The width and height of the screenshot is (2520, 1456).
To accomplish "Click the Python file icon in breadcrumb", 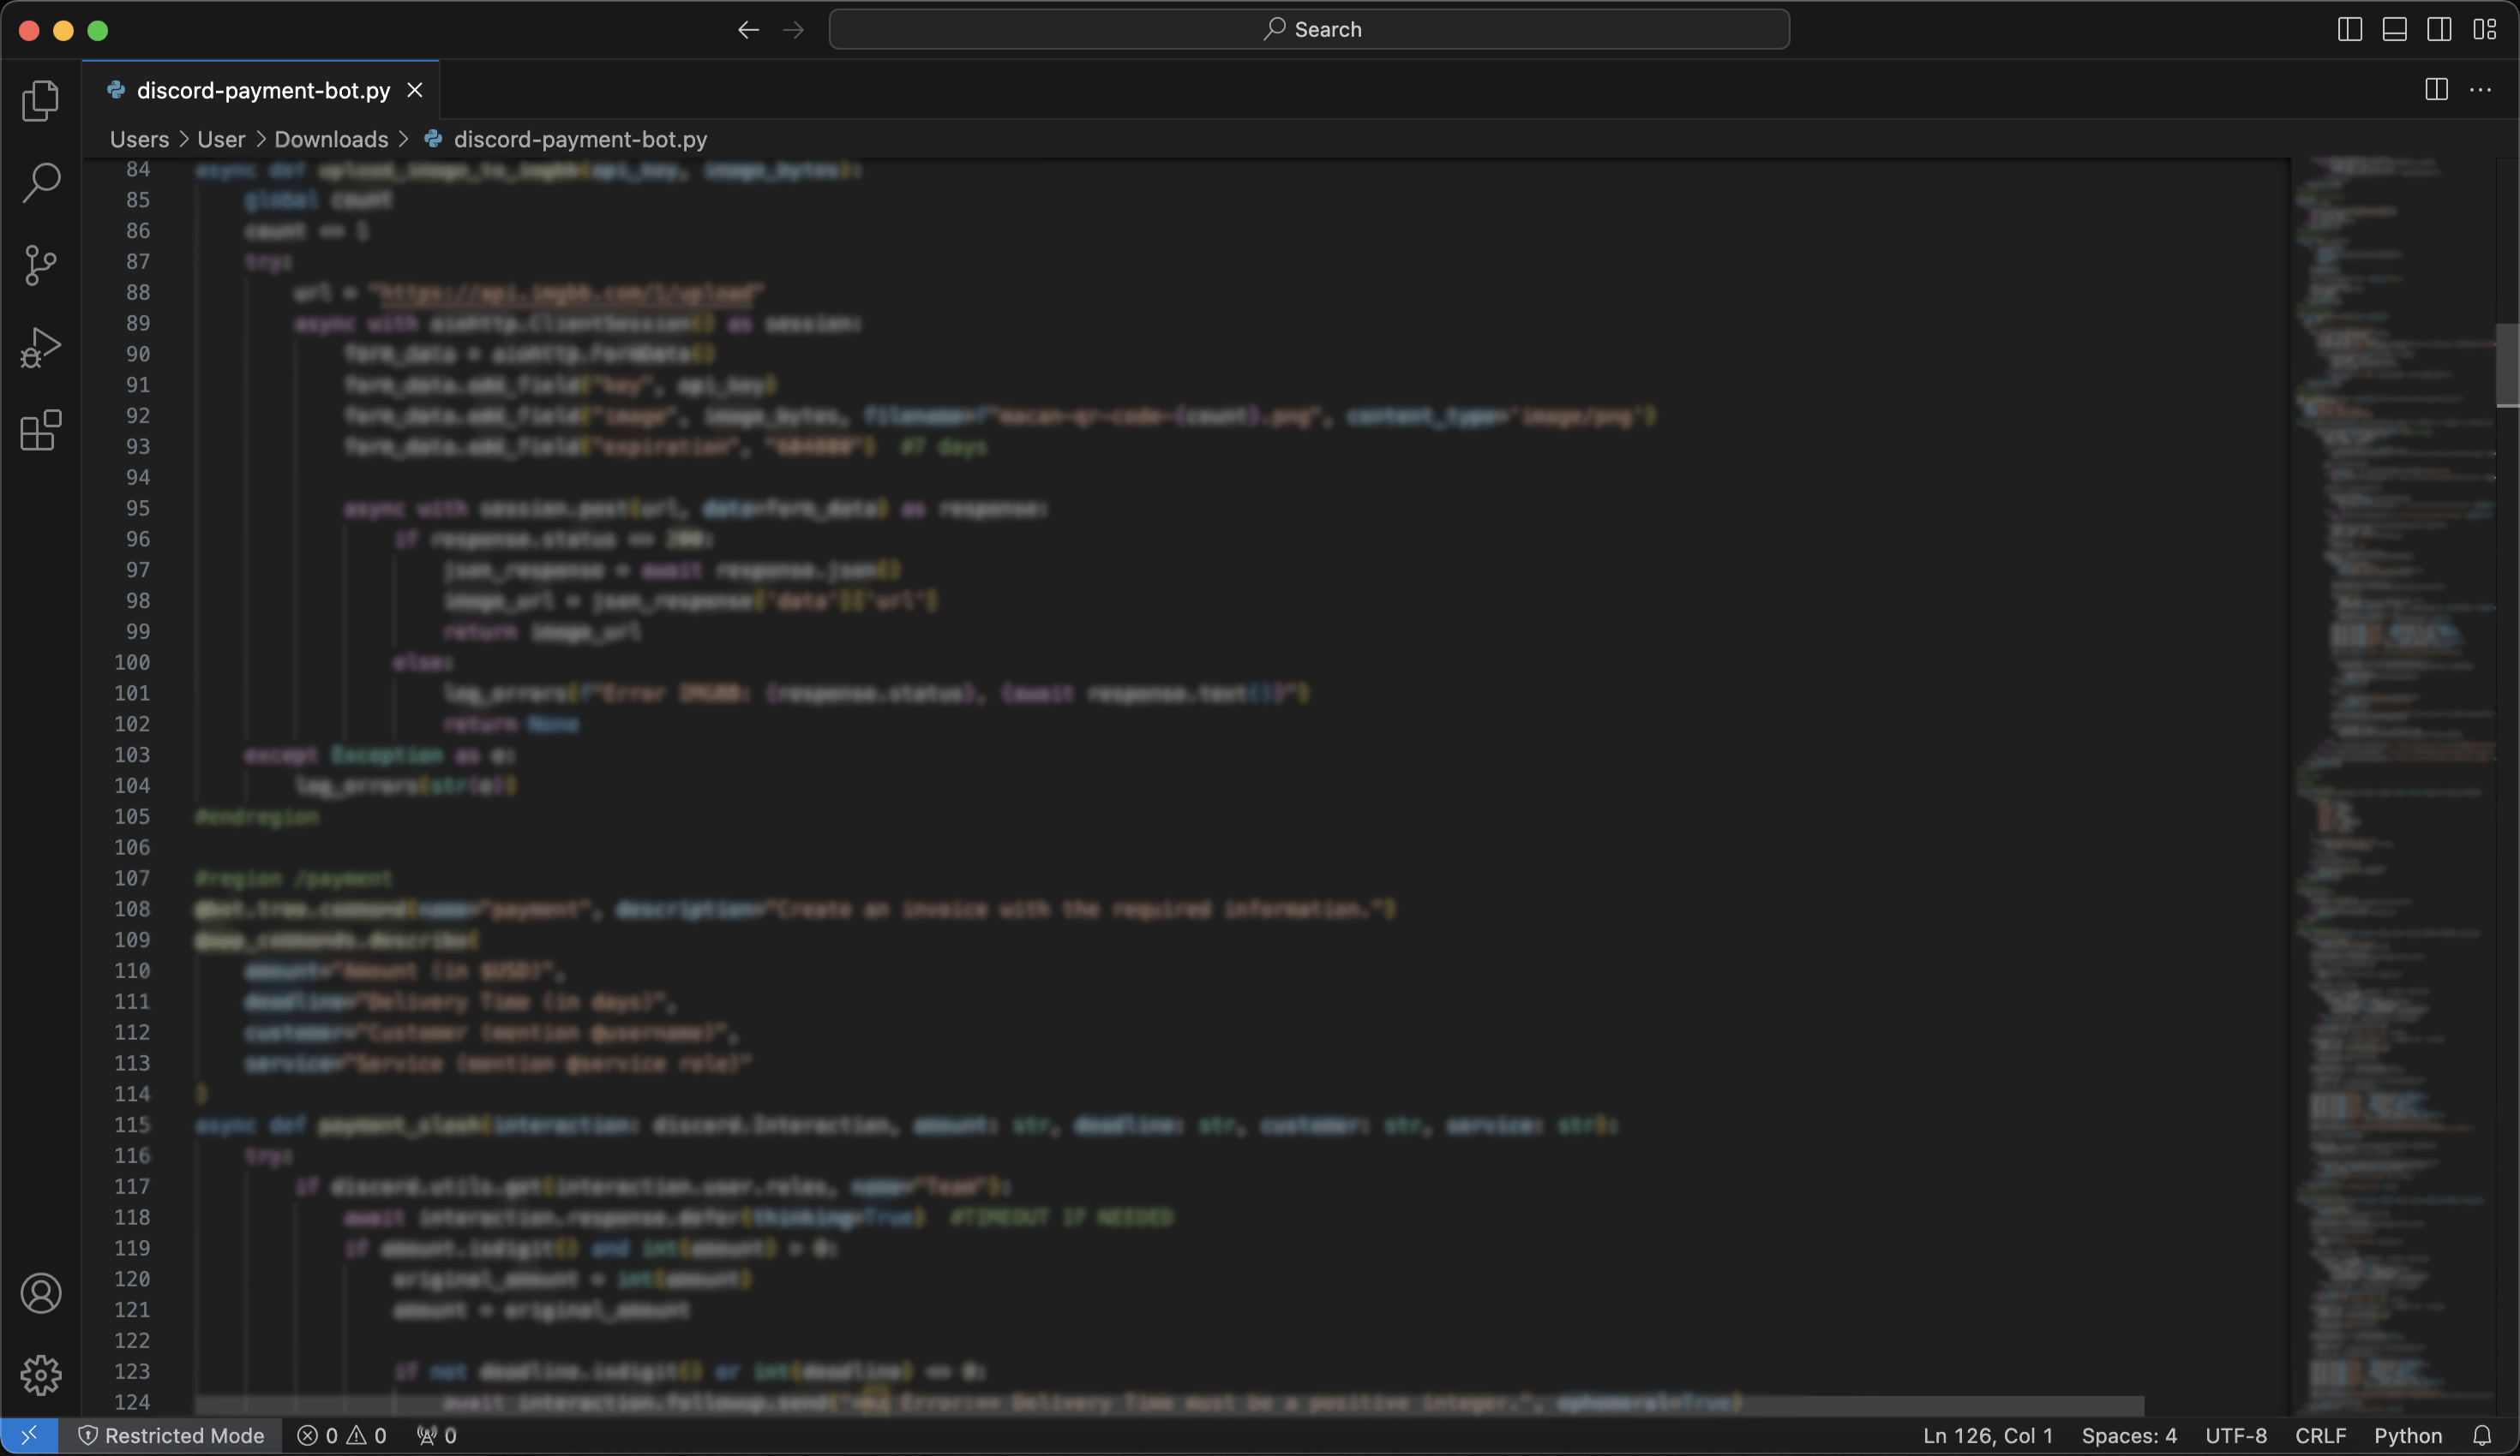I will (x=433, y=139).
